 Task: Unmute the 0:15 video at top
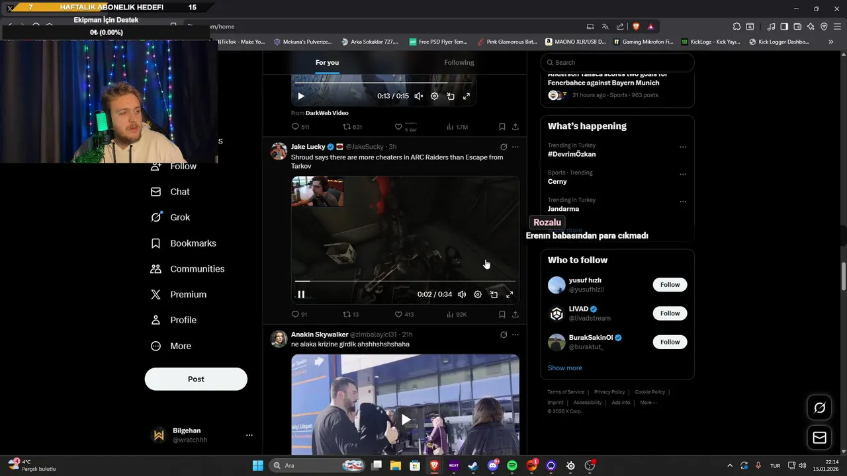[419, 96]
